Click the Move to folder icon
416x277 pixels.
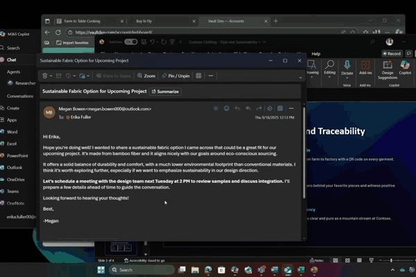(x=82, y=75)
